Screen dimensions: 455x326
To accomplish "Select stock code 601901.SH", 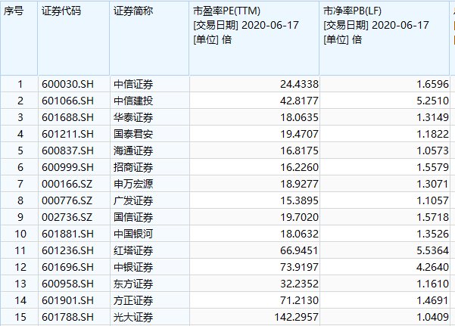I will pos(67,300).
